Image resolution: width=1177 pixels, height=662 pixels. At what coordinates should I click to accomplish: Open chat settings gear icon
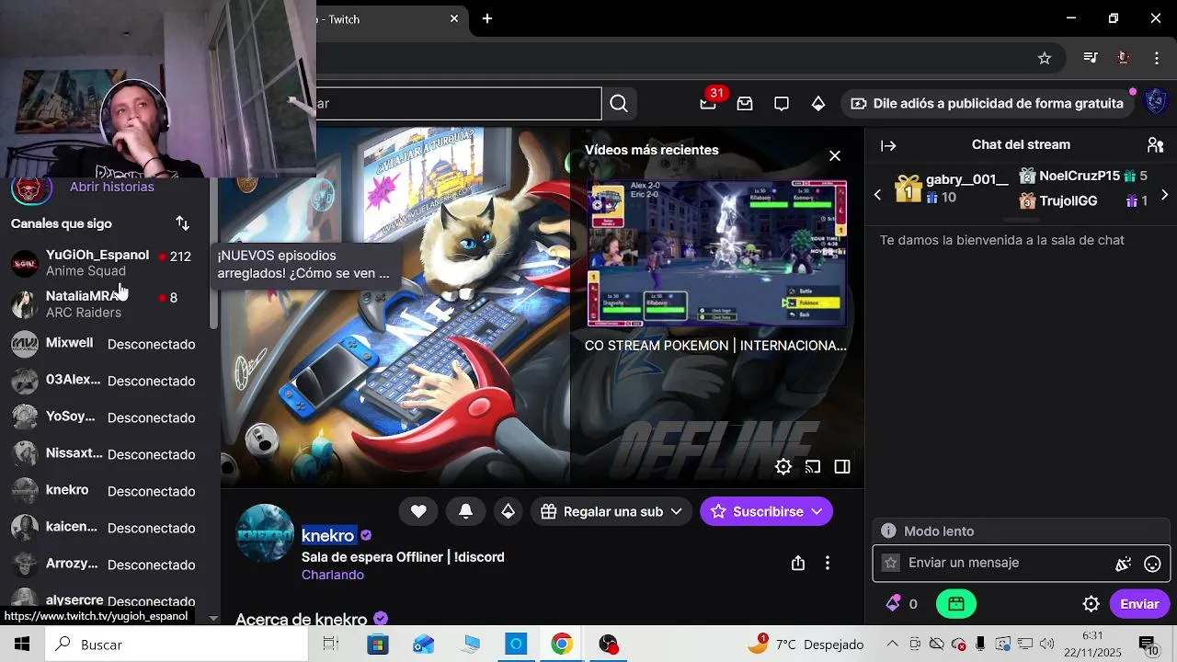[1091, 604]
